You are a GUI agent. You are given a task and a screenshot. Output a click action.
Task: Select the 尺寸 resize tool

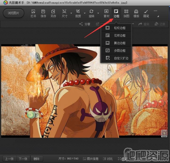click(x=65, y=14)
